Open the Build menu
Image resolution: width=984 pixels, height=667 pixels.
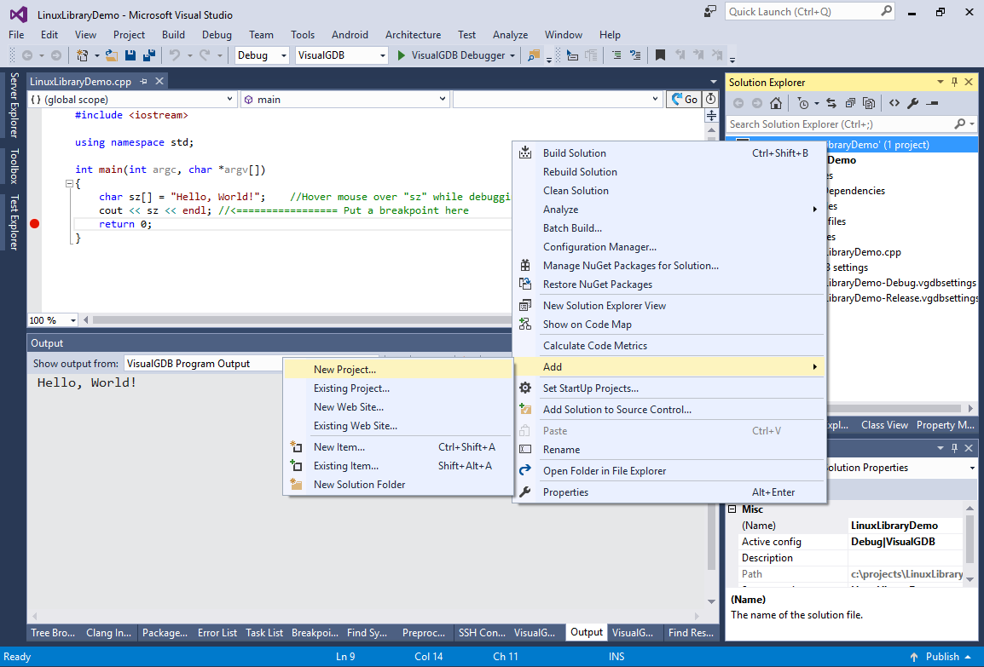tap(173, 34)
